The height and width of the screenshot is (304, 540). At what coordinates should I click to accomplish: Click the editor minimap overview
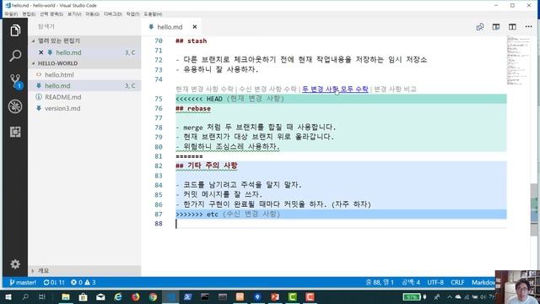[518, 61]
